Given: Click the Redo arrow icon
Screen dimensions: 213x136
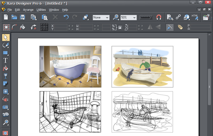Looking at the screenshot, I should 75,17.
